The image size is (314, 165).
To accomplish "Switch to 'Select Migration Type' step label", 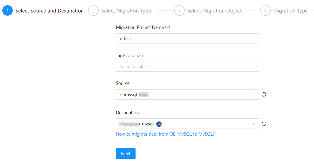I will point(126,11).
